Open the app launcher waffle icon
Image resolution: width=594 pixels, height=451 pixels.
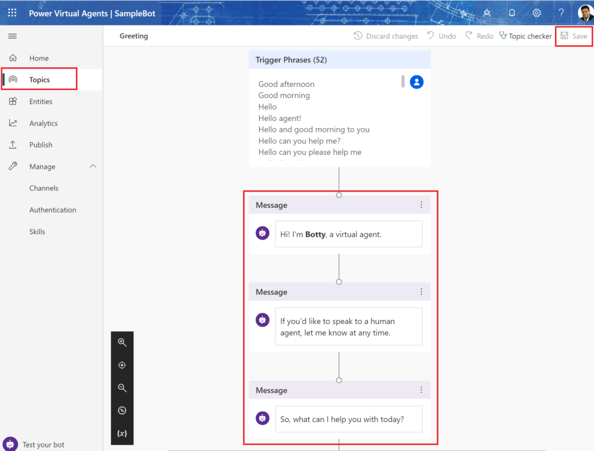pos(12,12)
